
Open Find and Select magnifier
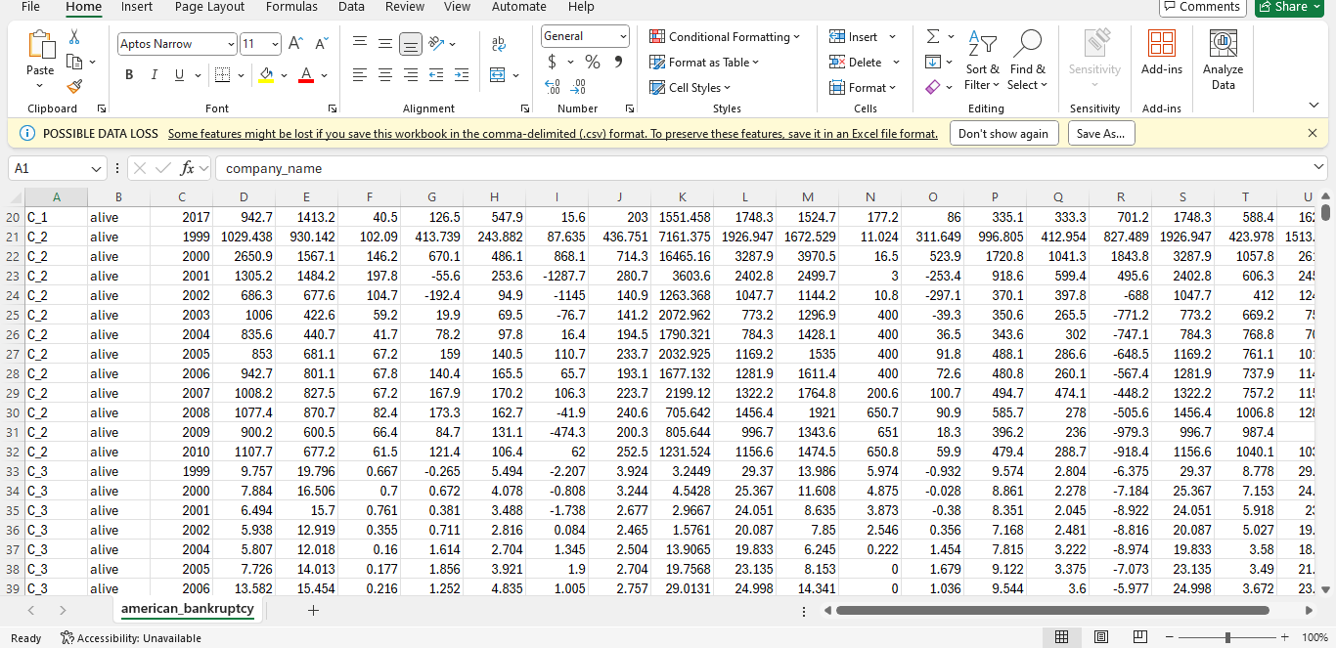tap(1027, 61)
